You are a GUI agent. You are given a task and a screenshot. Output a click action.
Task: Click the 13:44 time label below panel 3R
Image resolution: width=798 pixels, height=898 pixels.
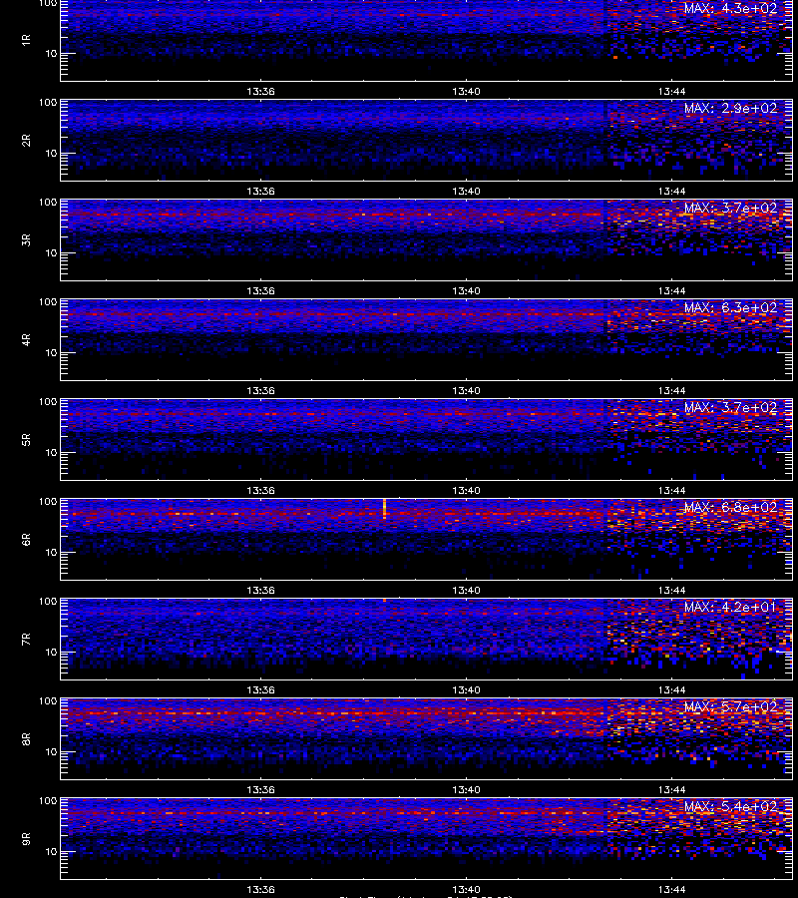671,291
